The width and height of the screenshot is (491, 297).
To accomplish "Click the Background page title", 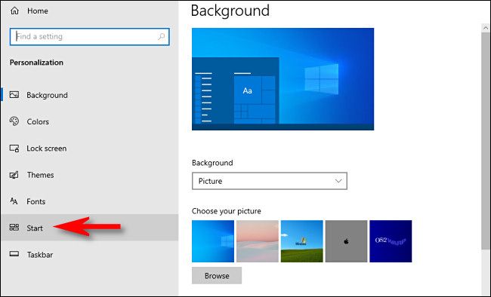I will [x=230, y=11].
